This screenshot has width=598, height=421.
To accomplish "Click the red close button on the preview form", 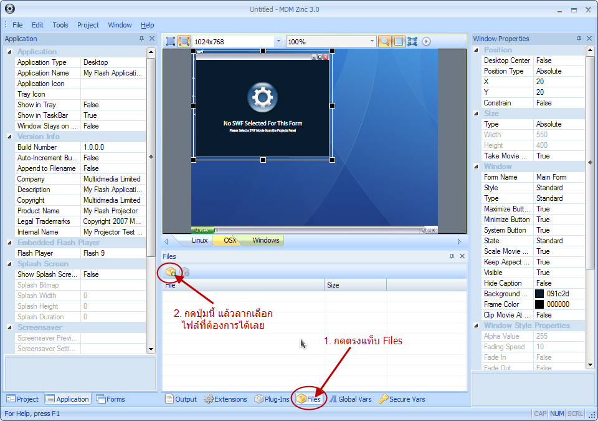I will coord(326,57).
